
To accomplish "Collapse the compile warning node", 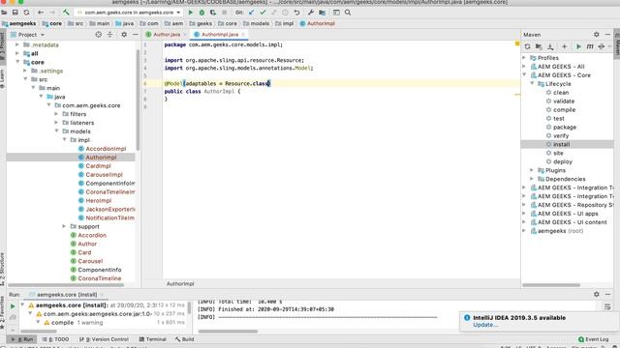I will 38,323.
